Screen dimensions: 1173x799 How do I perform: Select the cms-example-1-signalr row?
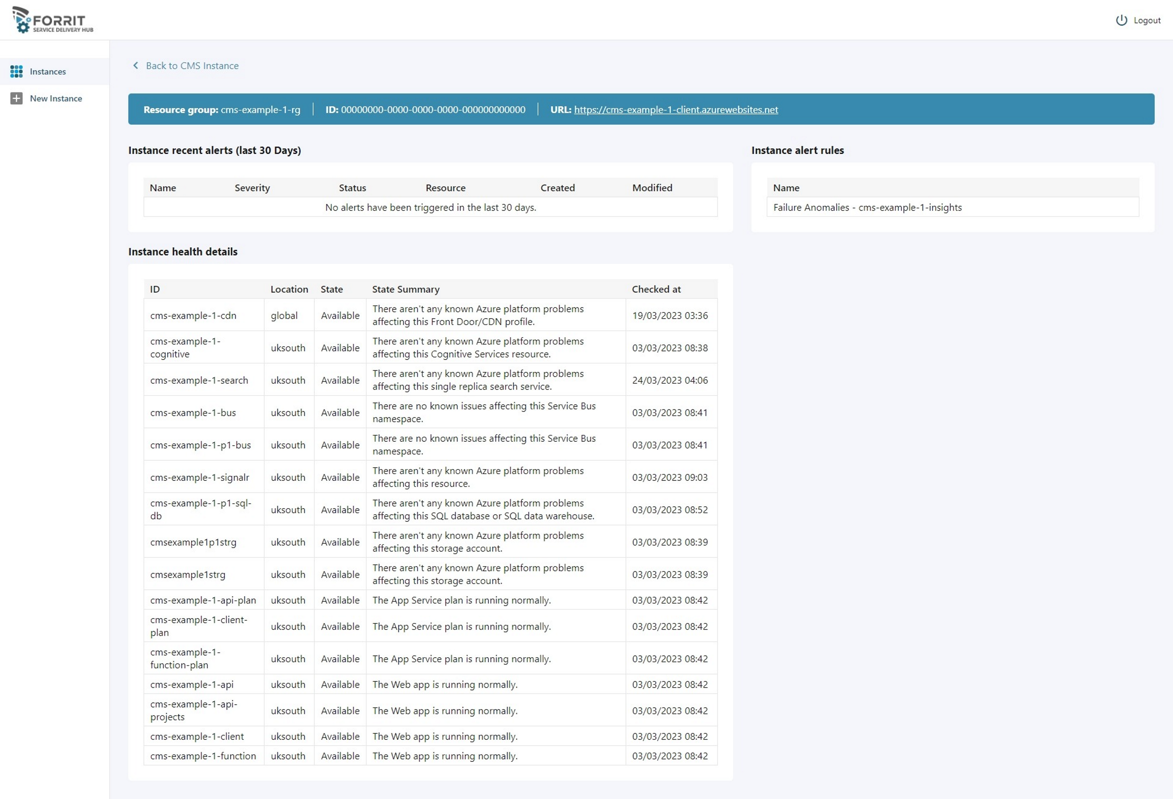coord(199,477)
